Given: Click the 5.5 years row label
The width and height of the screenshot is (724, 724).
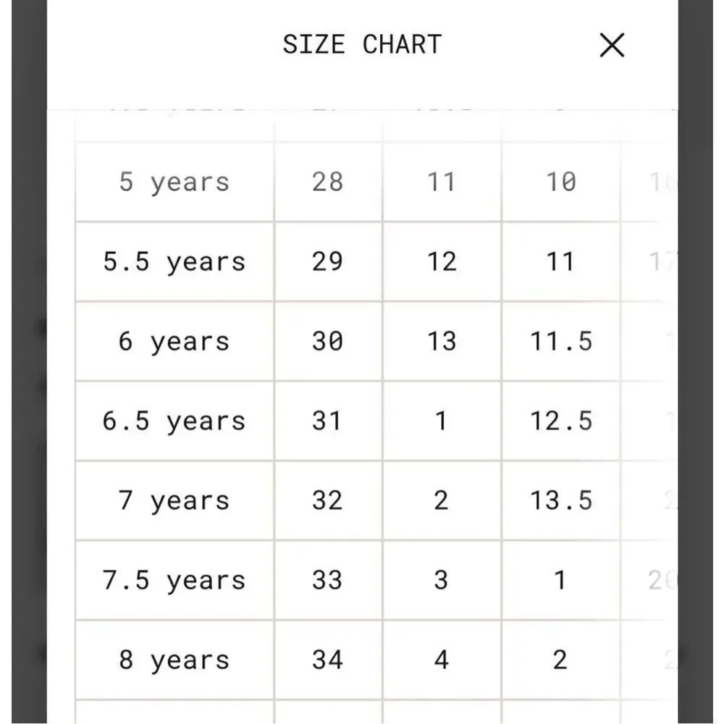Looking at the screenshot, I should (x=174, y=262).
